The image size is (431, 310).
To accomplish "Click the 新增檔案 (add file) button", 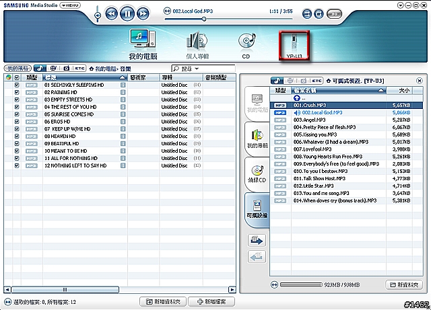I will pos(211,302).
